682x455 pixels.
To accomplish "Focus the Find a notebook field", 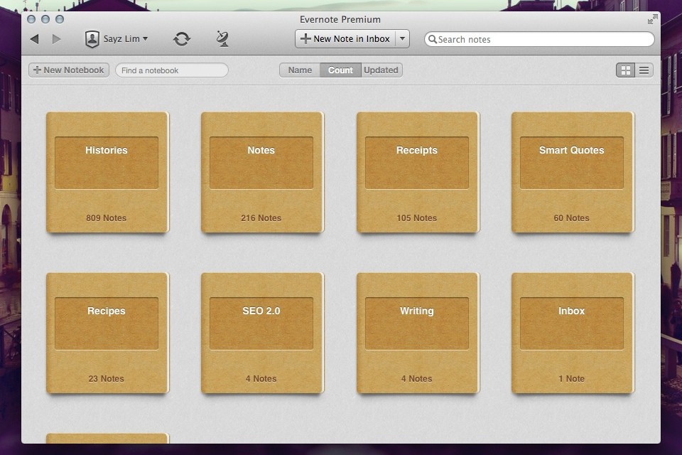I will (172, 70).
